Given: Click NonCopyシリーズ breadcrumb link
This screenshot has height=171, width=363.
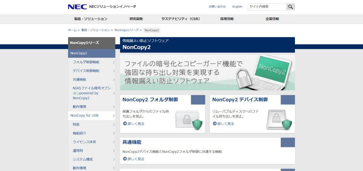Looking at the screenshot, I should pyautogui.click(x=127, y=30).
